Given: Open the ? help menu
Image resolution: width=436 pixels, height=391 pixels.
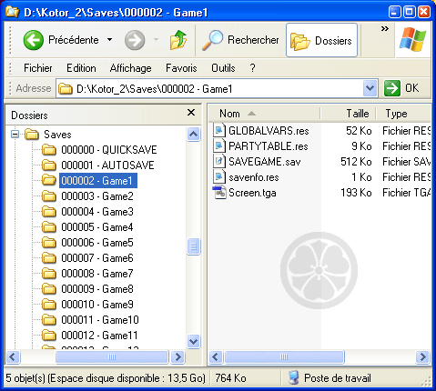Looking at the screenshot, I should pyautogui.click(x=252, y=68).
